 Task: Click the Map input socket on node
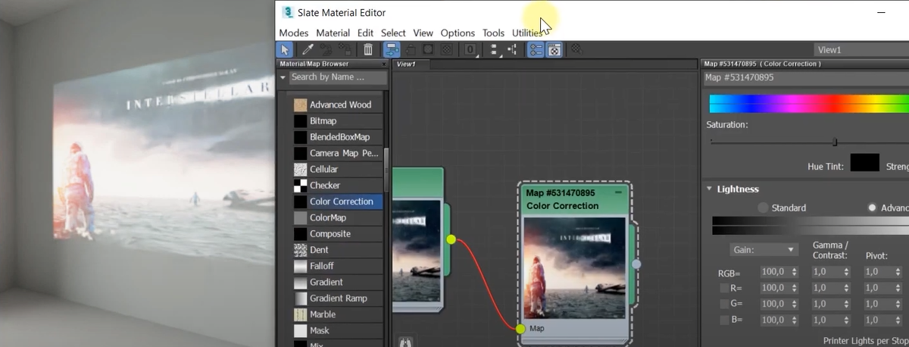(x=520, y=329)
